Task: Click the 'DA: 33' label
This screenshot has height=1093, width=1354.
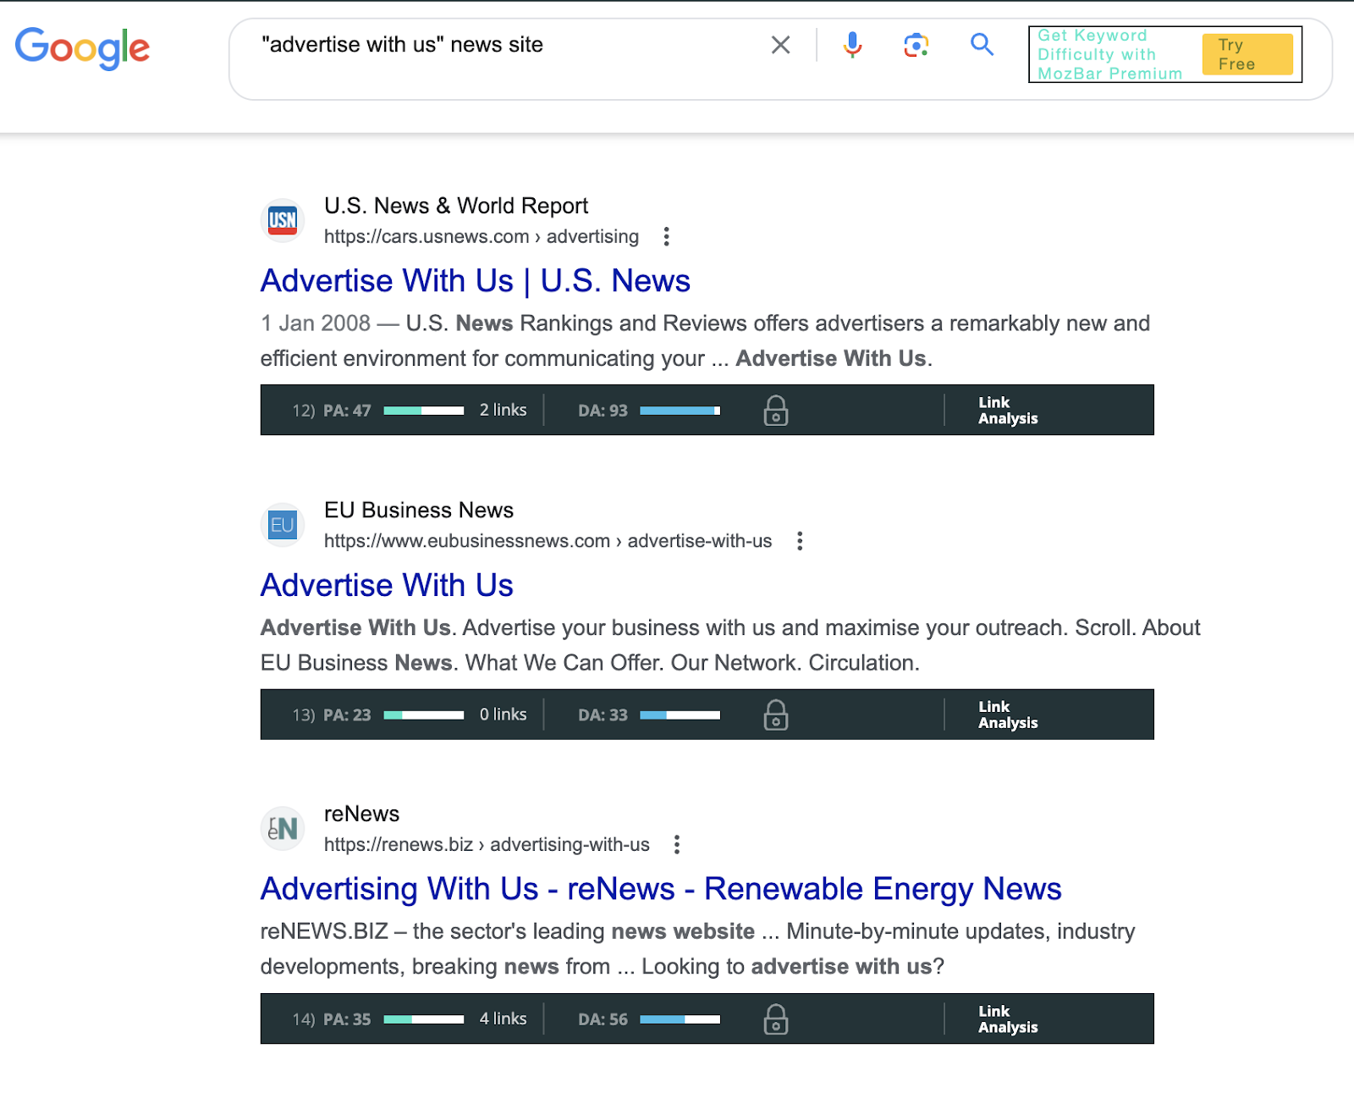Action: [x=603, y=715]
